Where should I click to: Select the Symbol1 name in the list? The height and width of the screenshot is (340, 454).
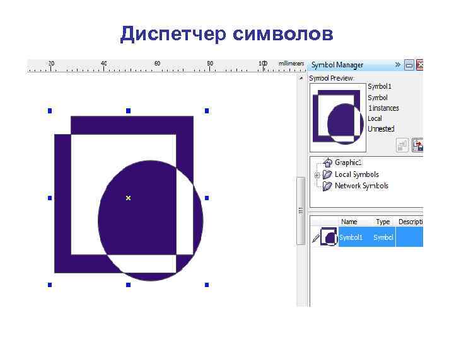coord(351,237)
